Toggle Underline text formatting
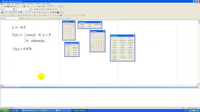200x112 pixels. (43, 9)
